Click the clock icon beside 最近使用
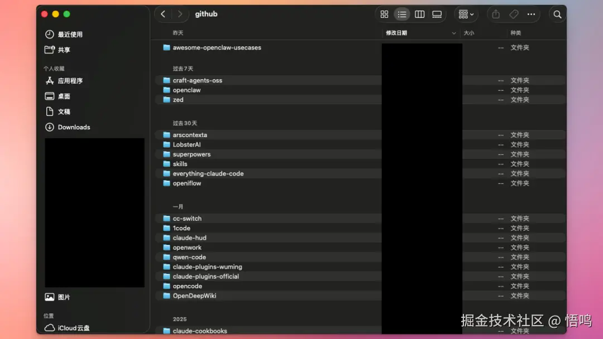The height and width of the screenshot is (339, 603). point(50,34)
